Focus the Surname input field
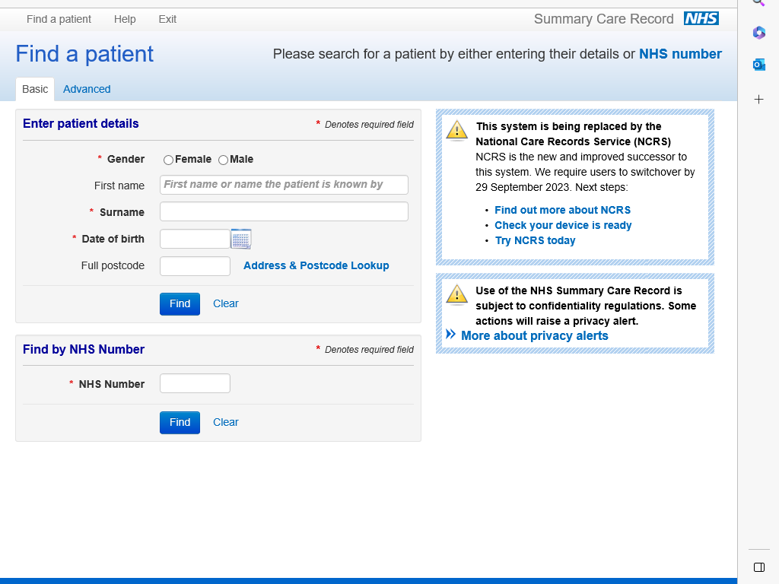 click(284, 211)
